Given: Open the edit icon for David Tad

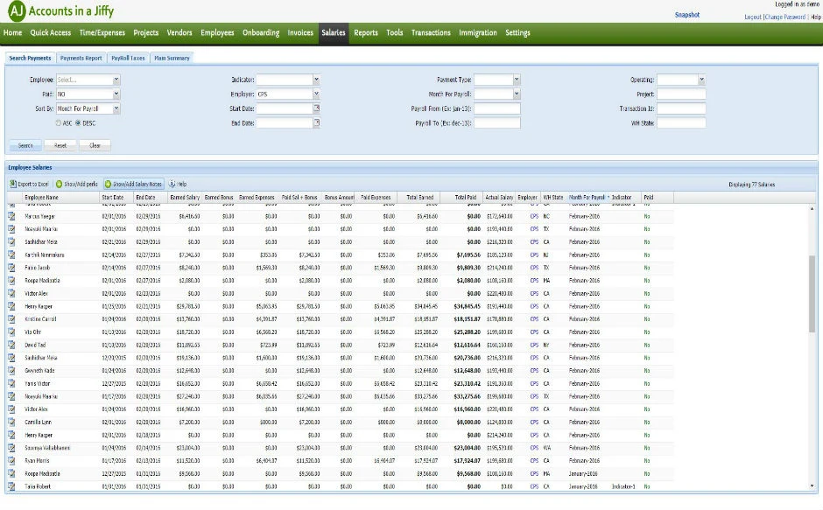Looking at the screenshot, I should click(11, 345).
